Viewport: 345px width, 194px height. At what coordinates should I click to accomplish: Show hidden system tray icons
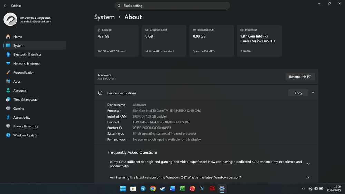tap(303, 188)
